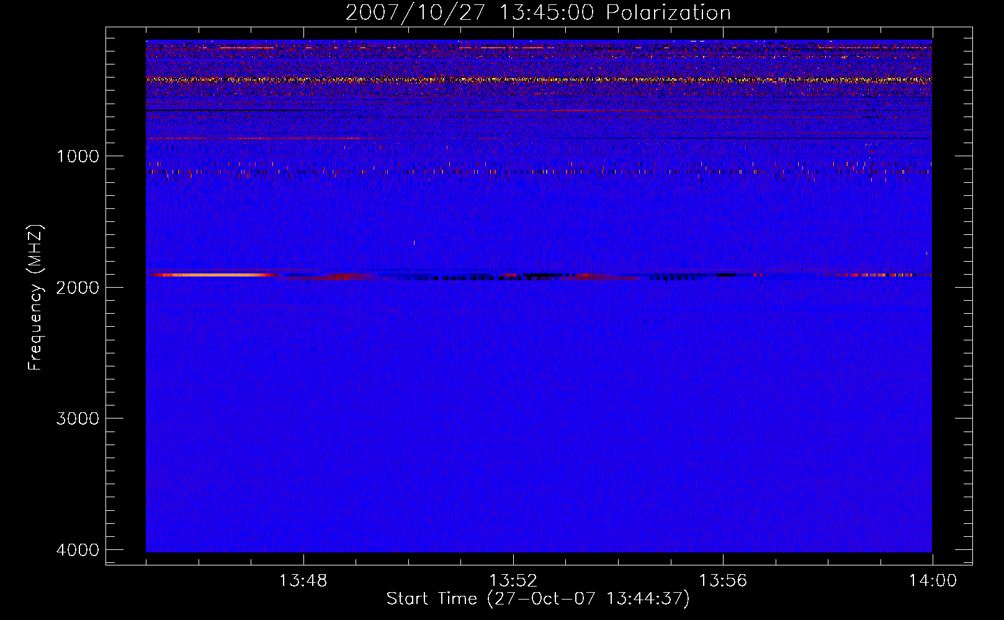The image size is (1004, 620).
Task: Select the 1000 frequency tick label
Action: [x=78, y=156]
